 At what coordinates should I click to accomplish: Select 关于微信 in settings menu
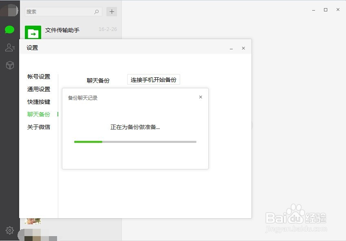click(39, 127)
